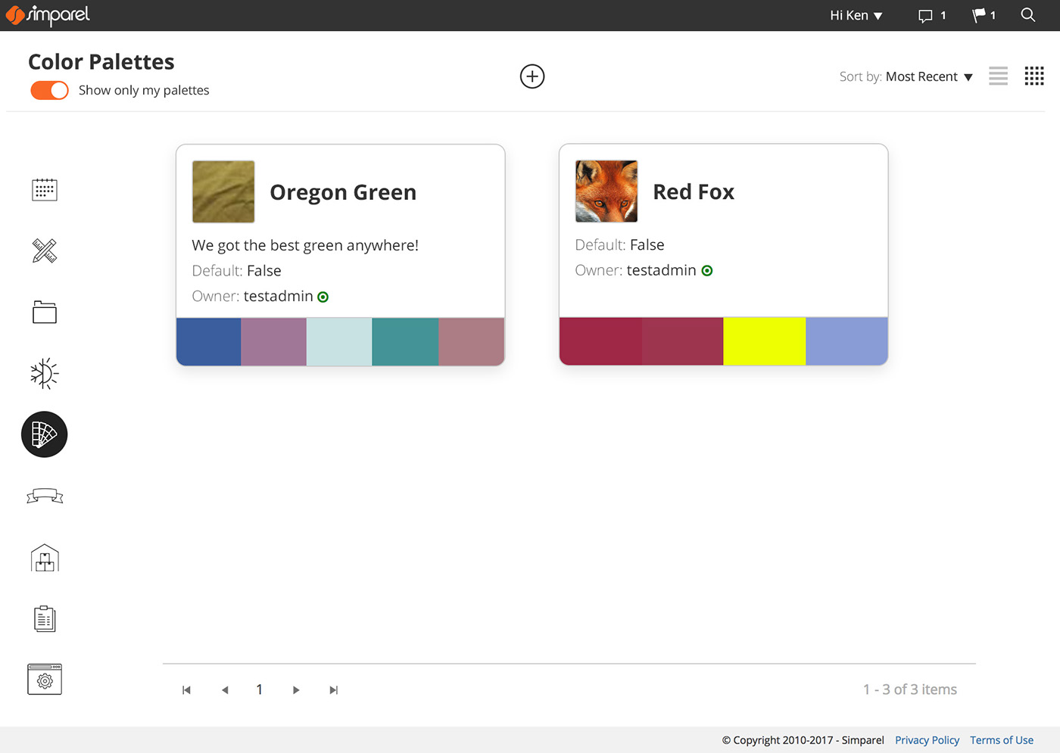
Task: Open the warehouse boxes sidebar icon
Action: (45, 558)
